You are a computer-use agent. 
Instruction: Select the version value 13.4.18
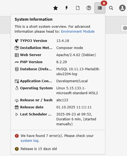[63, 41]
